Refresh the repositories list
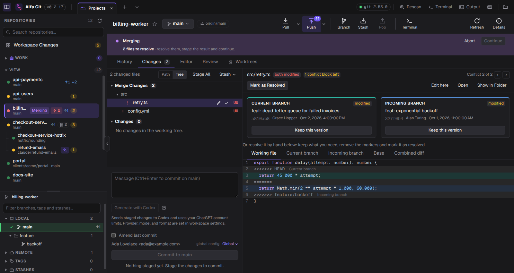 [100, 21]
